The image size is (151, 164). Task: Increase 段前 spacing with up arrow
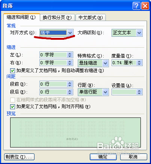click(x=70, y=83)
